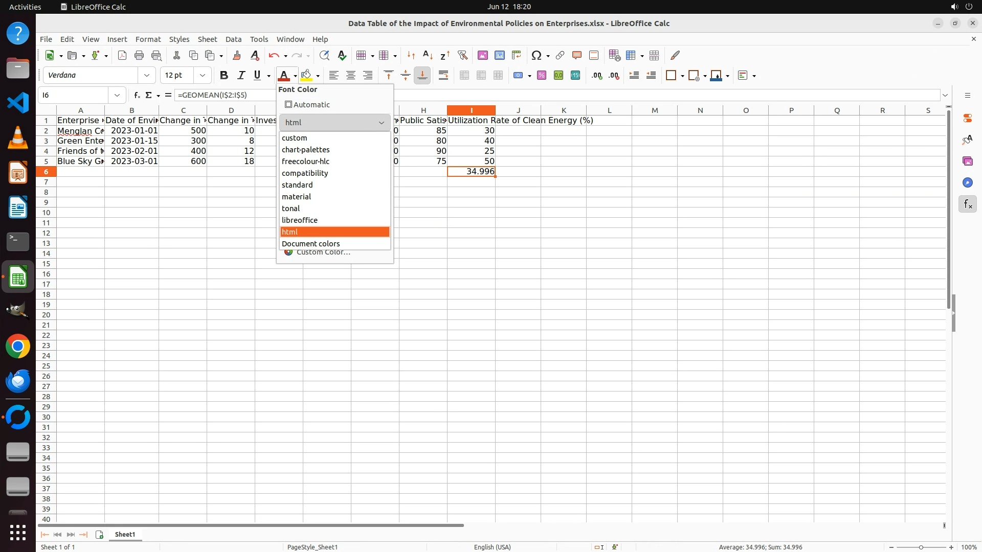The image size is (982, 552).
Task: Select Automatic font color
Action: point(307,105)
